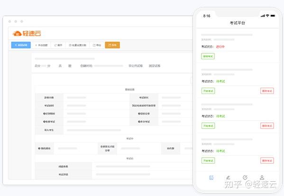Tap the check-circle icon in phone bottom nav
This screenshot has height=196, width=284.
tap(245, 177)
